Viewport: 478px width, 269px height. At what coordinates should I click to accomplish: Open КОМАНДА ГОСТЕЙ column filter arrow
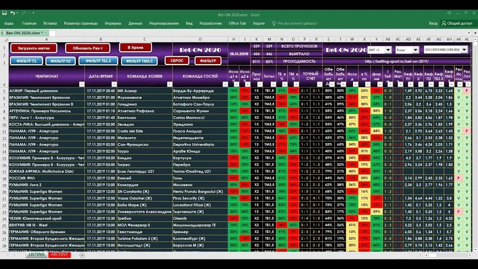tap(225, 84)
